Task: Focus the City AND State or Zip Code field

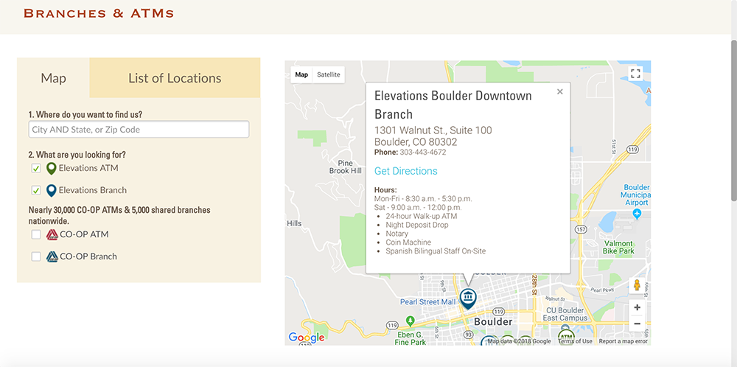Action: tap(139, 129)
